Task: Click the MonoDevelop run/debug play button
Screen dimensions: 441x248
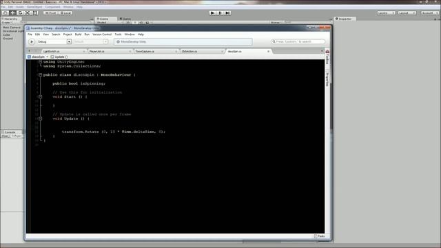Action: pos(32,41)
